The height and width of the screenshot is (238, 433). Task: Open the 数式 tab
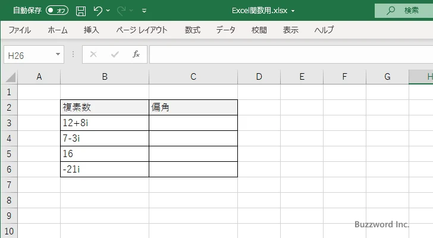tap(193, 30)
